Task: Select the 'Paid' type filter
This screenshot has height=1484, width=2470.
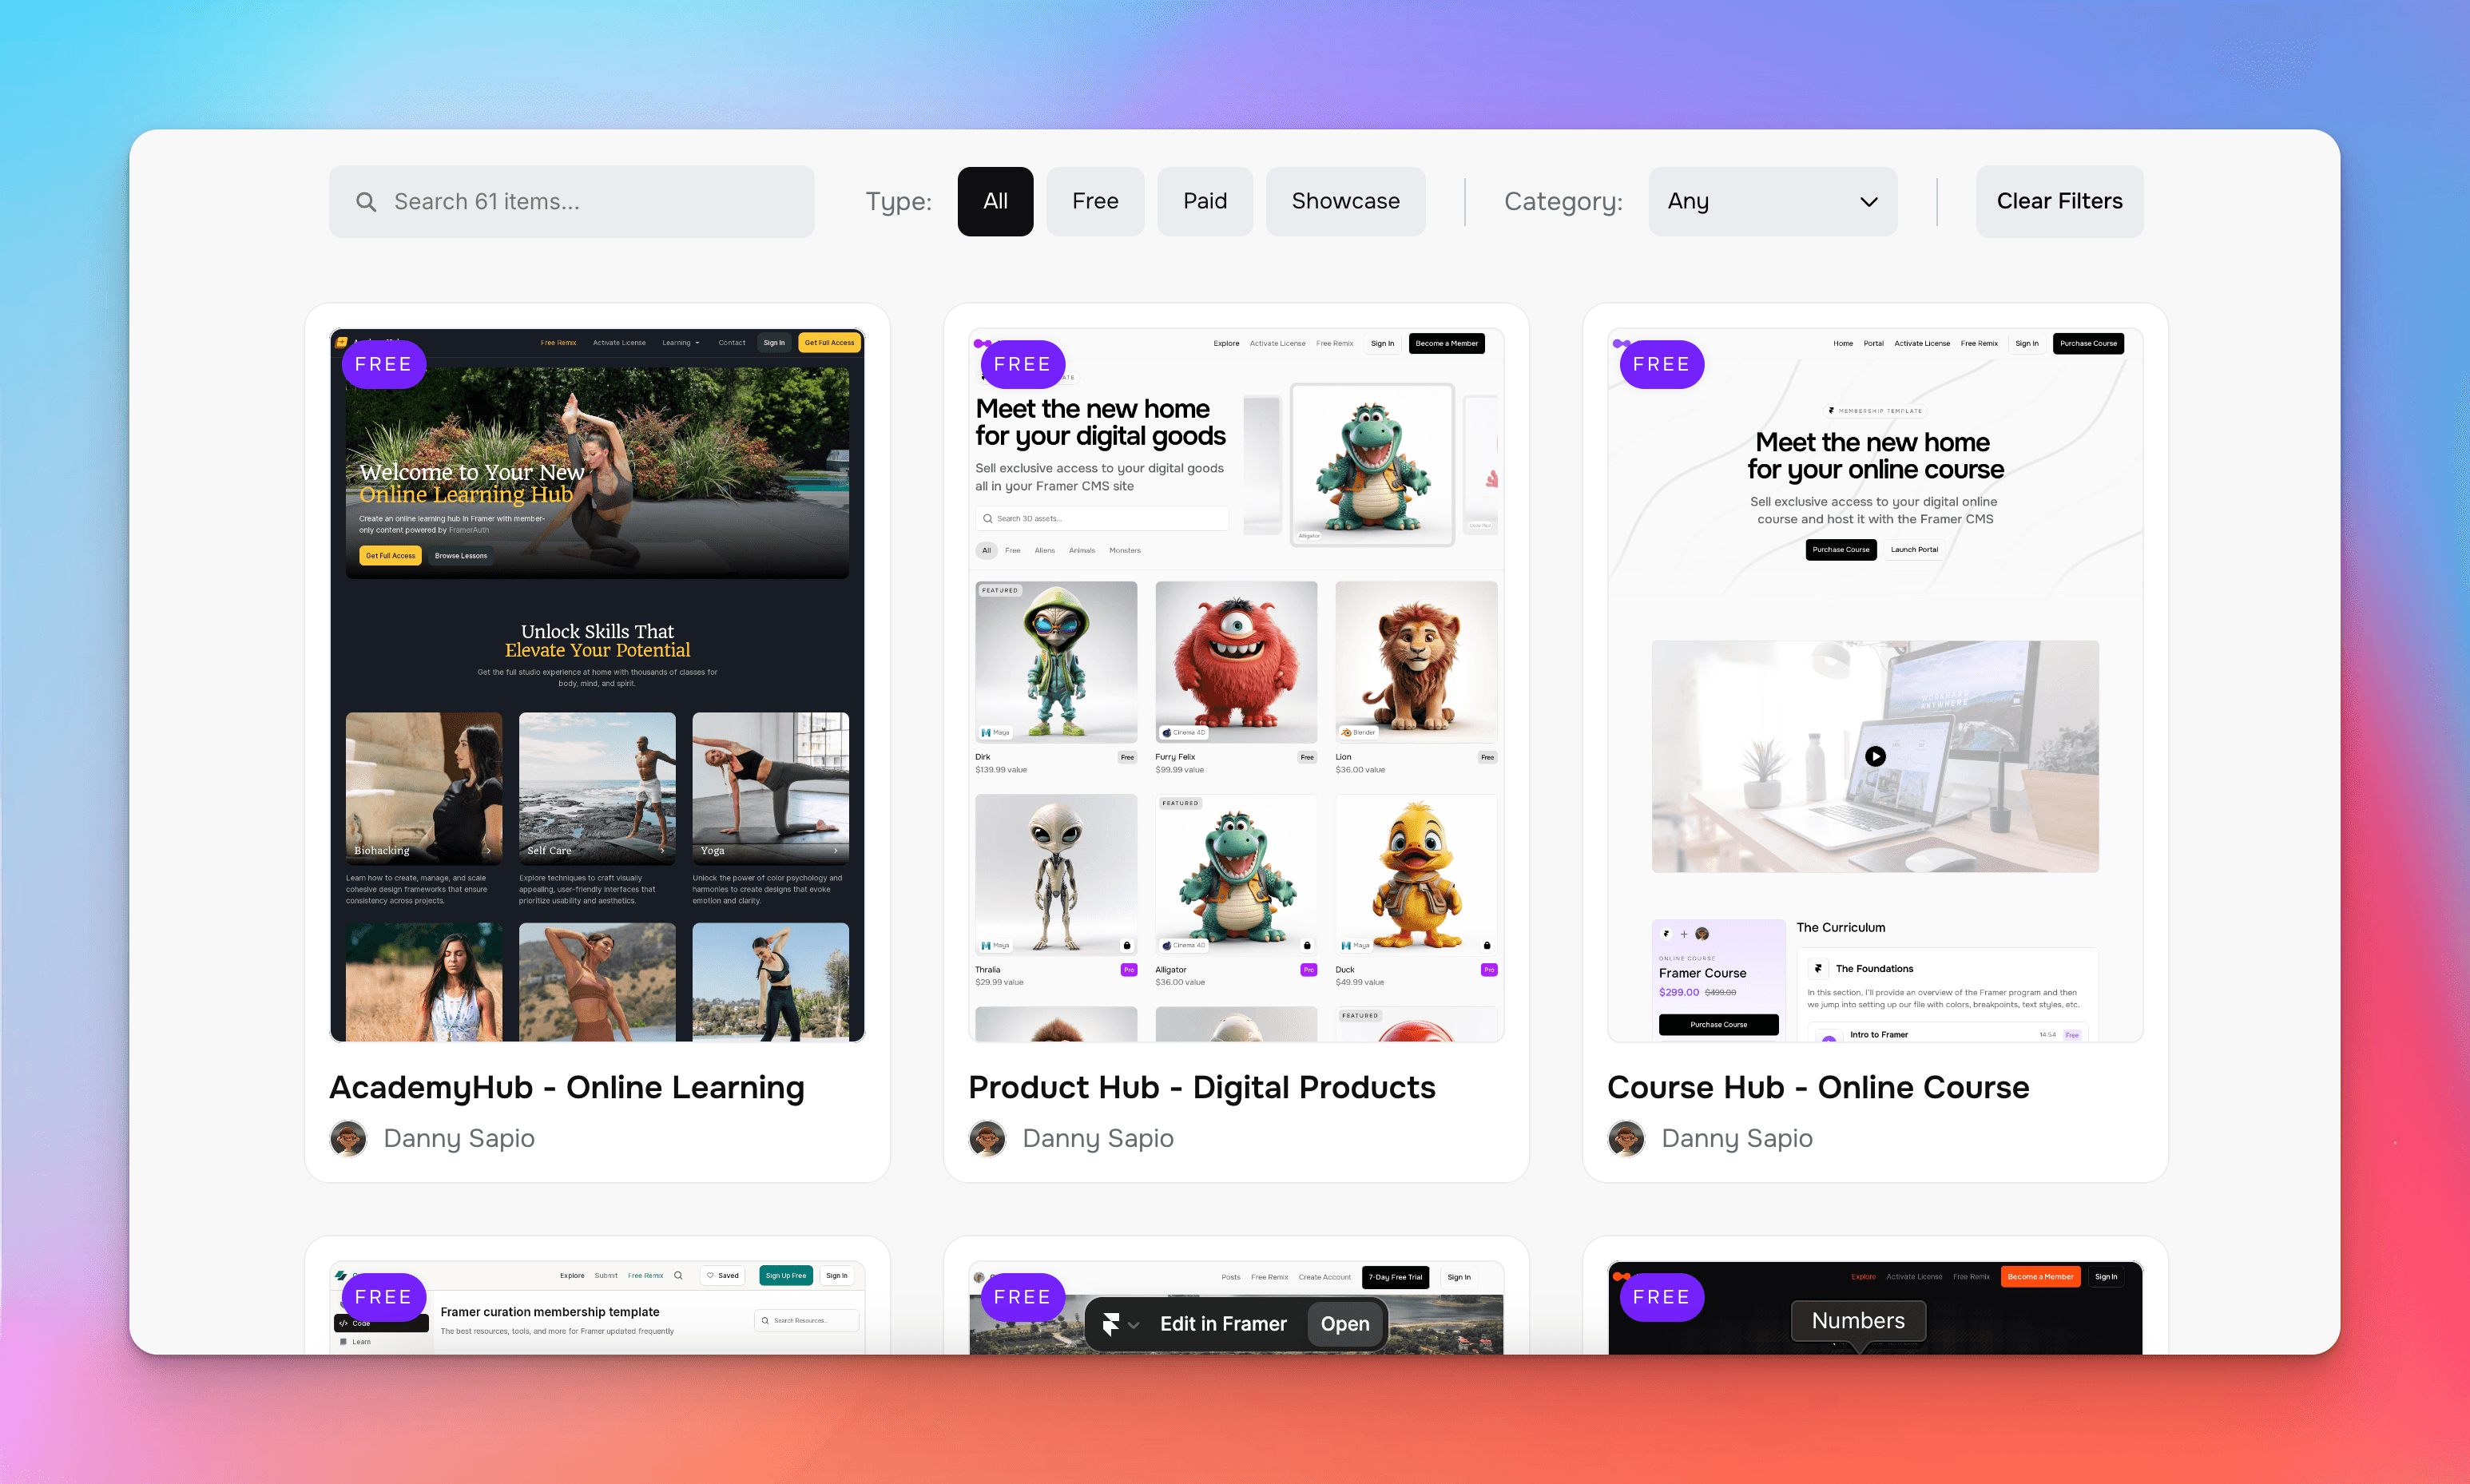Action: point(1203,200)
